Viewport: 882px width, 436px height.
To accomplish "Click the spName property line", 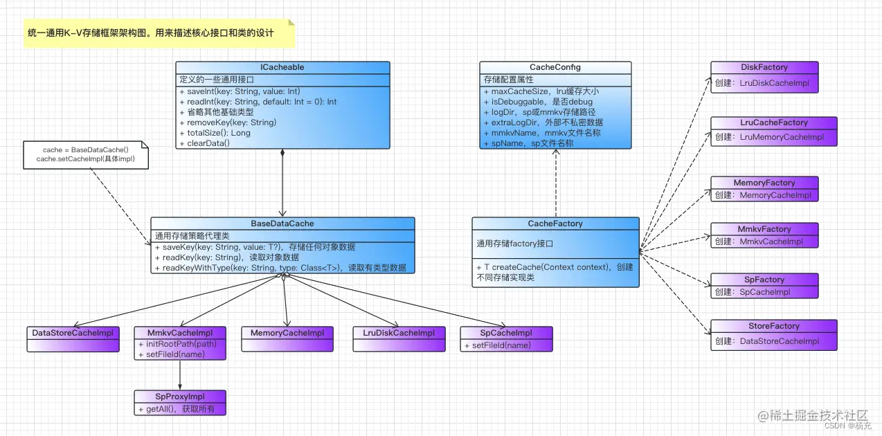I will 528,143.
